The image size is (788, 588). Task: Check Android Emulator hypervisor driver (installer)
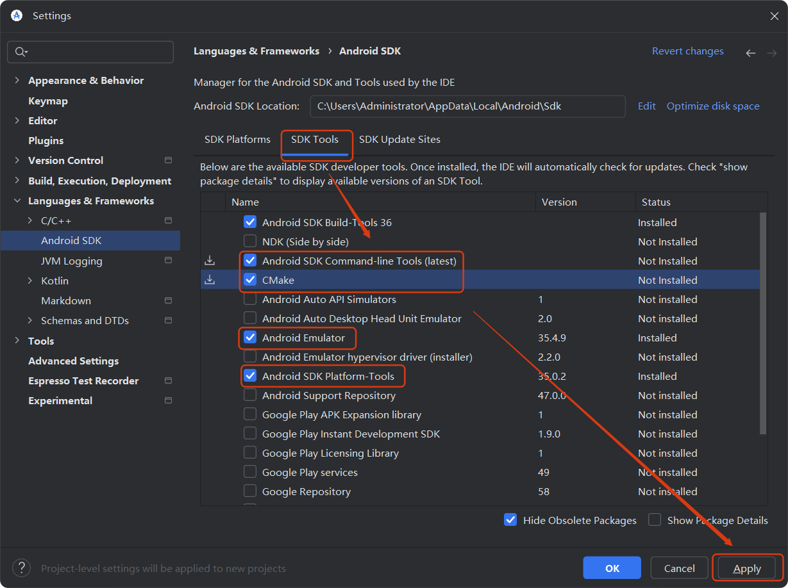(x=250, y=357)
